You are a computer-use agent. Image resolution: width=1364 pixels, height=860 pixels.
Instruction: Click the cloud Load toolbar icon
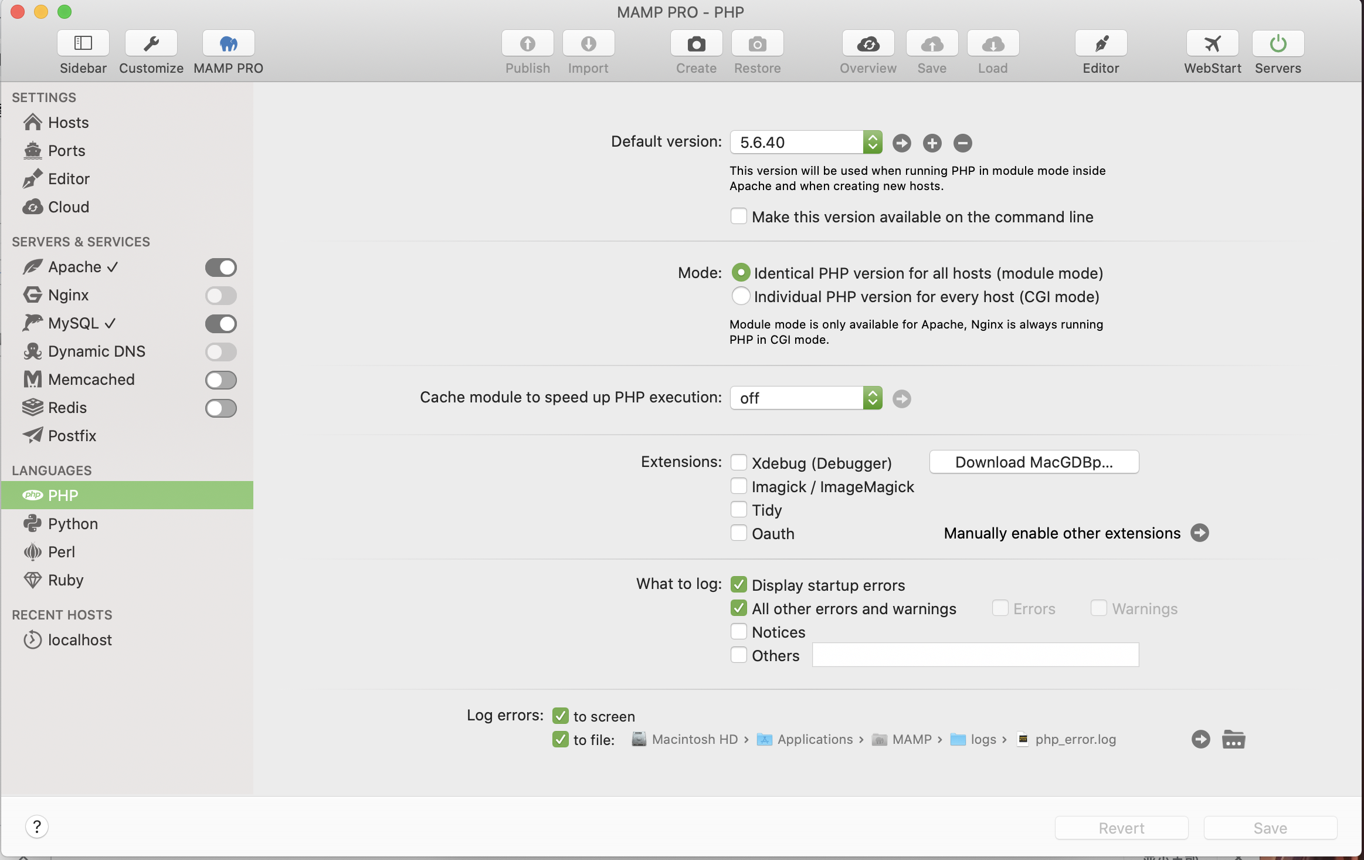click(x=993, y=43)
